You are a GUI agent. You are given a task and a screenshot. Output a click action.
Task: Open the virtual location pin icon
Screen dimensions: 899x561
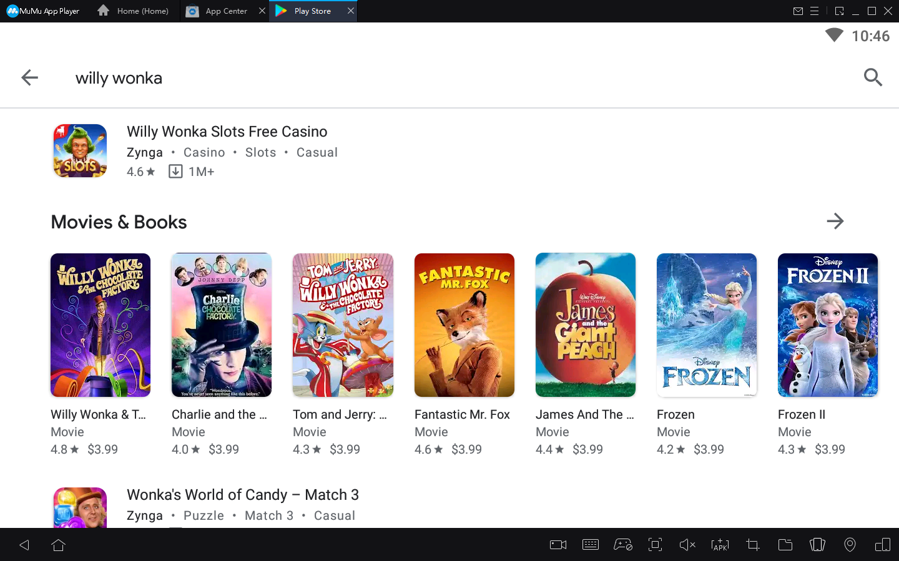[850, 545]
